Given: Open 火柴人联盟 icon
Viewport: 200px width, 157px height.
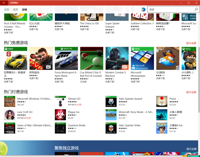Looking at the screenshot, I should tap(162, 115).
